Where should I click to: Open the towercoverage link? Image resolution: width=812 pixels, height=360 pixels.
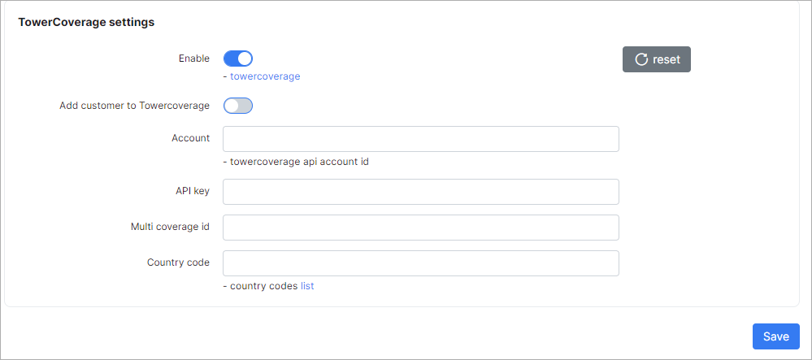[265, 76]
